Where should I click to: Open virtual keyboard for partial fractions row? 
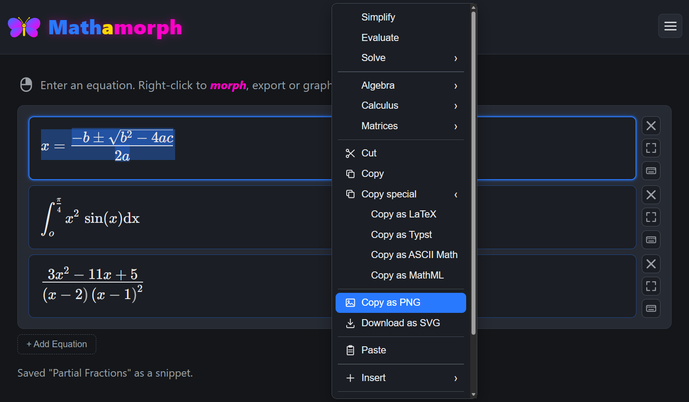(651, 308)
